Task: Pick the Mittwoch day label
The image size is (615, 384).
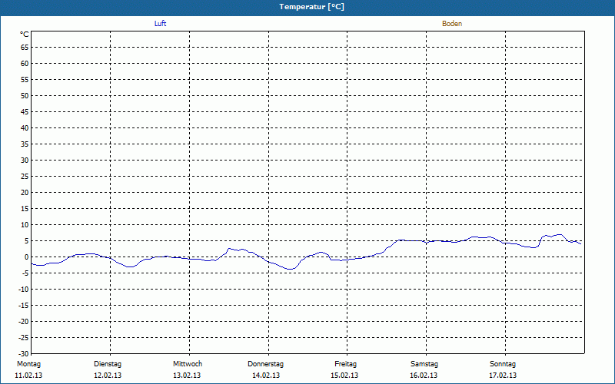Action: tap(188, 364)
